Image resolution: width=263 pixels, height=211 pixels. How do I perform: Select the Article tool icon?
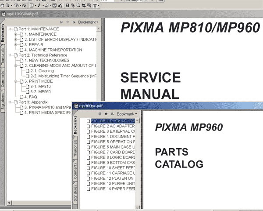(78, 6)
